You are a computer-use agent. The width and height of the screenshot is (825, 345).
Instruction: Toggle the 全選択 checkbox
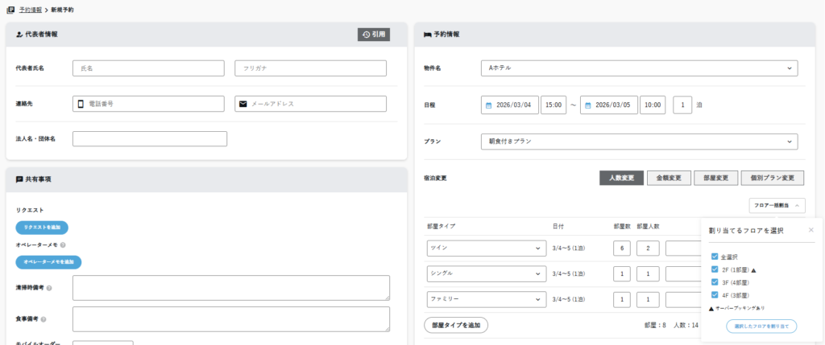click(x=715, y=257)
